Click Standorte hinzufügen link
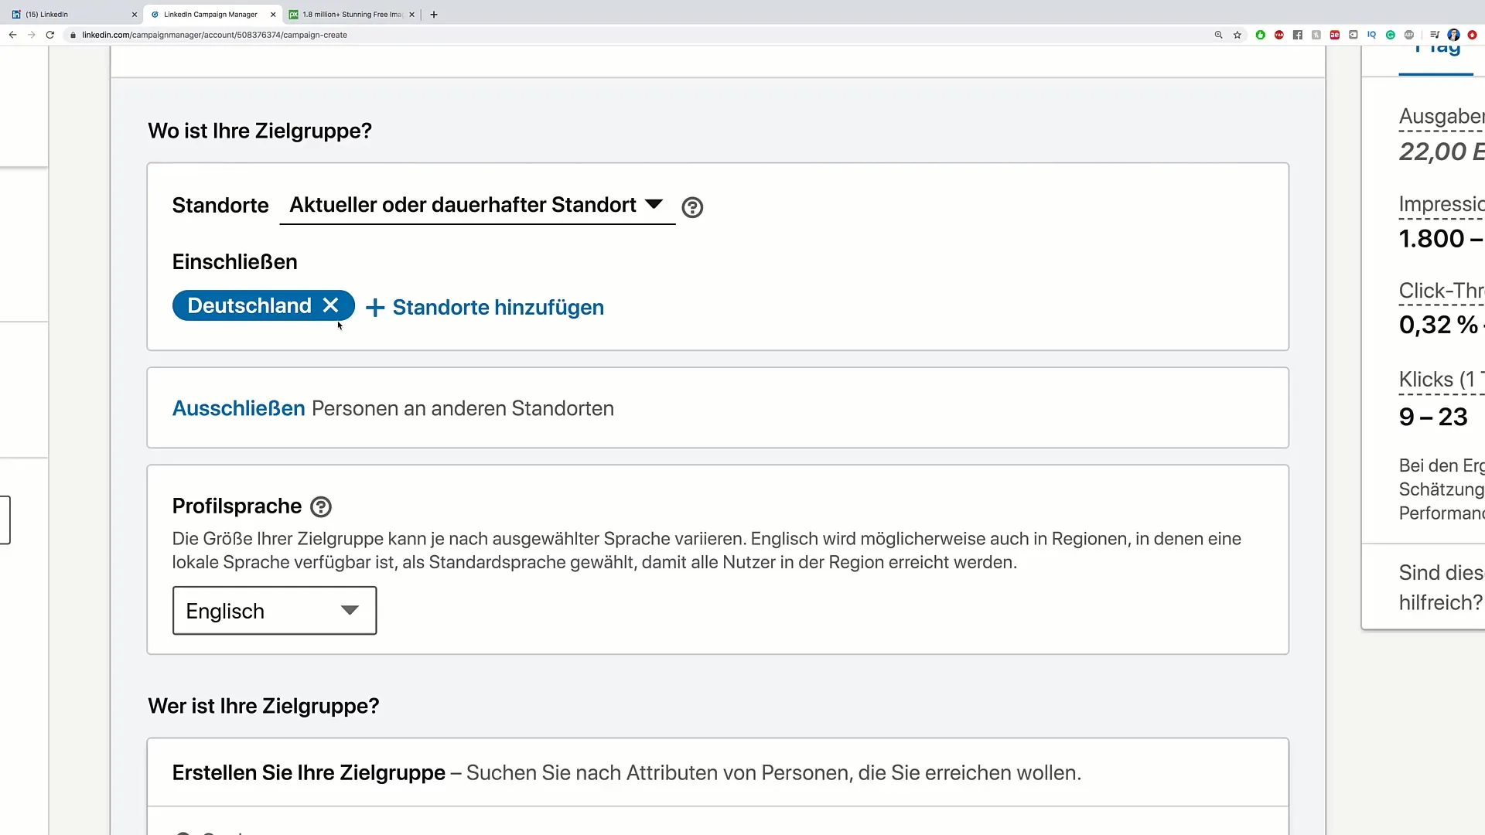1485x835 pixels. coord(485,307)
